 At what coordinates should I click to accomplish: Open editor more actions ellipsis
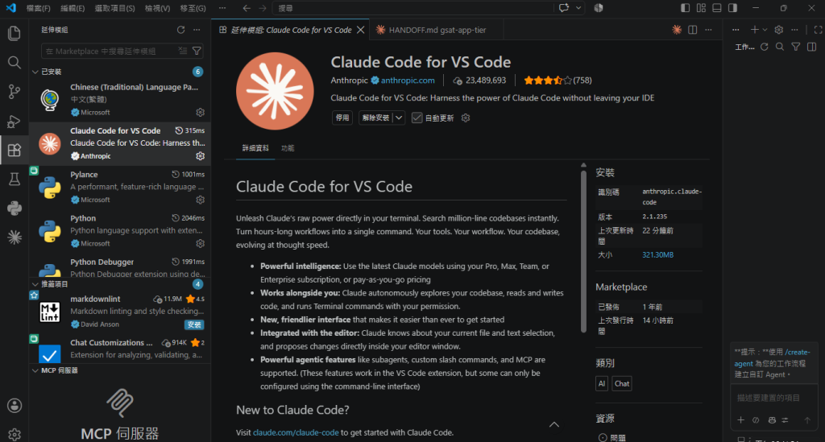click(x=709, y=30)
